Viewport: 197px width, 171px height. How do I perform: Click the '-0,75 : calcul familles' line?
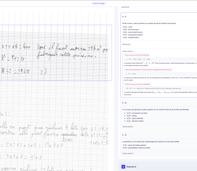135,118
